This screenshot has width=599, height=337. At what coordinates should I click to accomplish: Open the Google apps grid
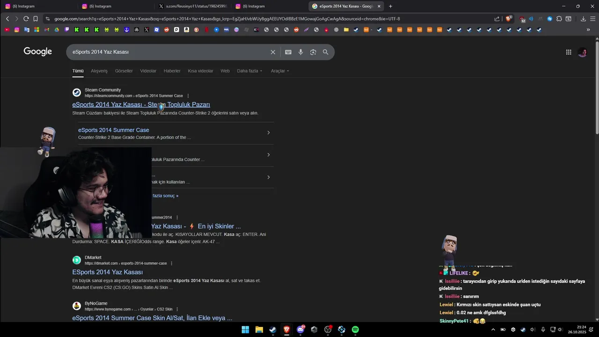[x=569, y=52]
